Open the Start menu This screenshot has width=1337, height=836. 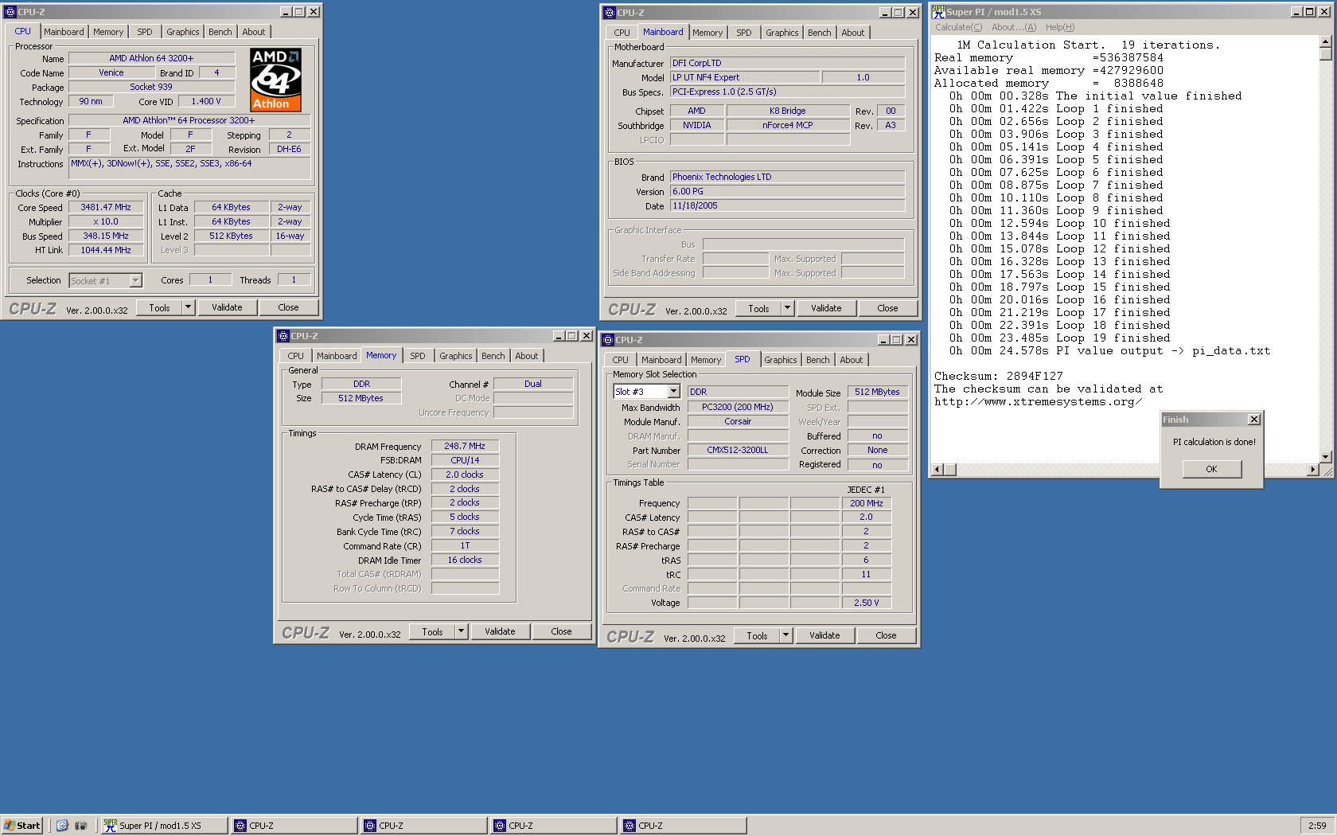point(22,826)
